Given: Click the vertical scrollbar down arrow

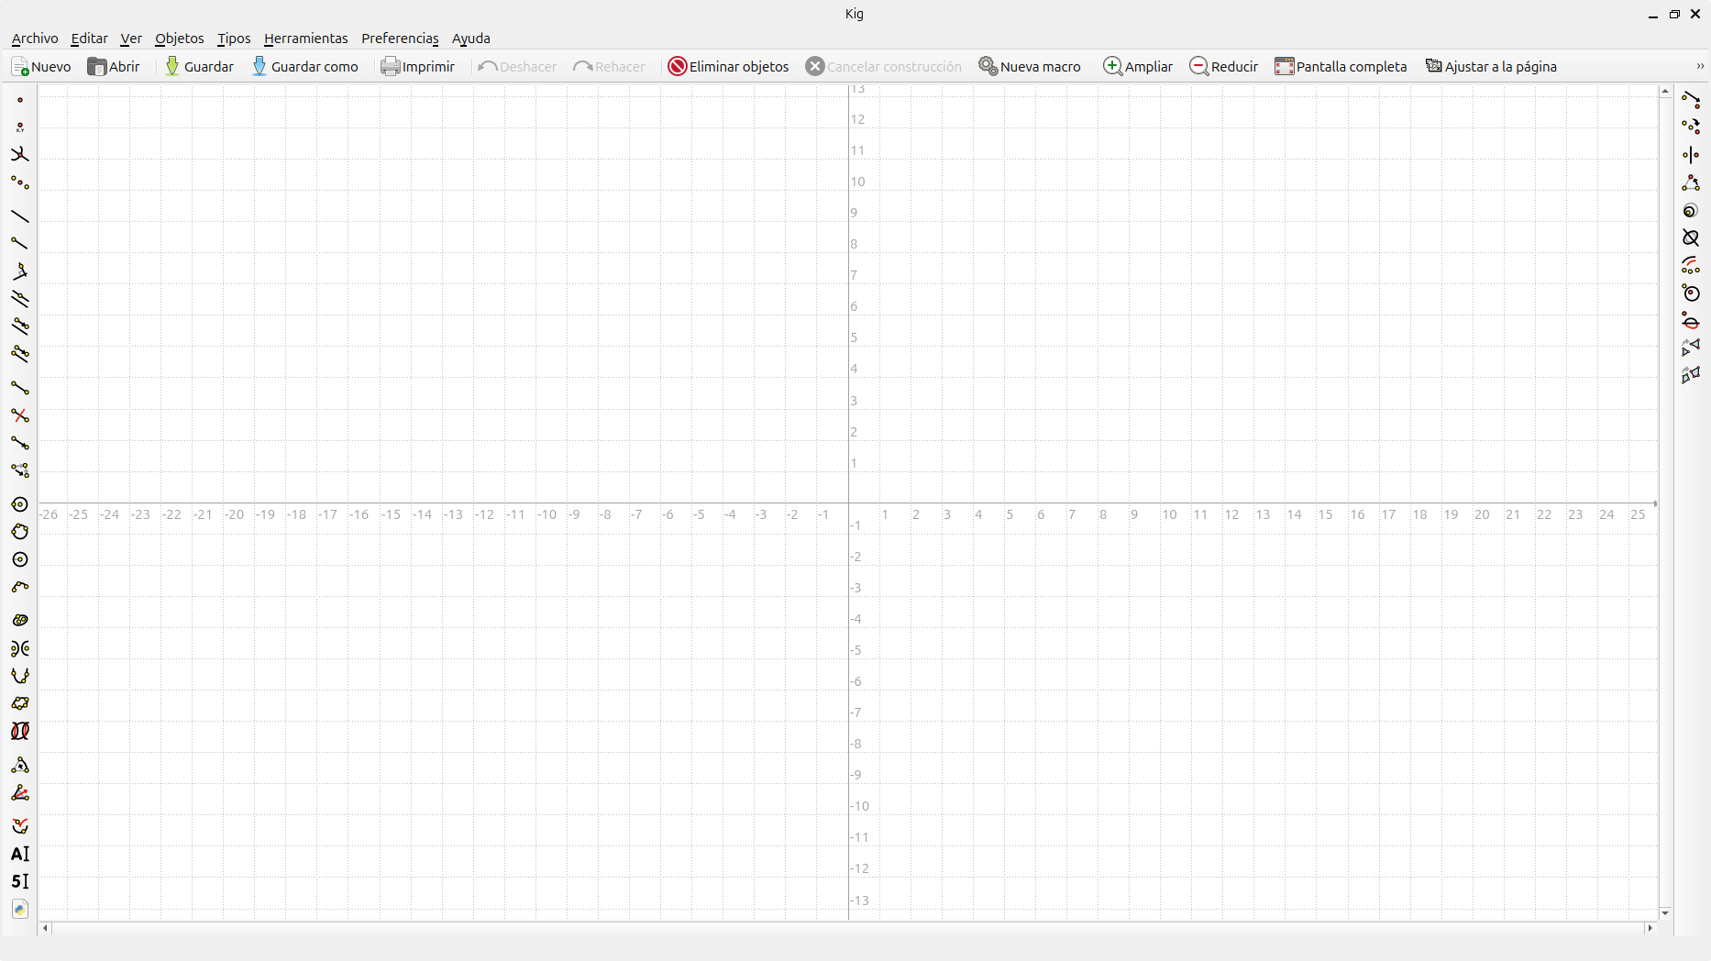Looking at the screenshot, I should pyautogui.click(x=1665, y=913).
